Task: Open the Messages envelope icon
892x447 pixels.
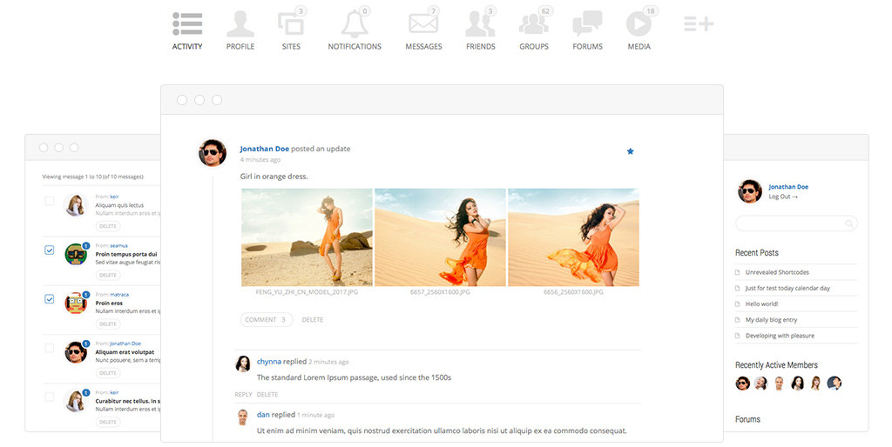Action: (x=423, y=24)
